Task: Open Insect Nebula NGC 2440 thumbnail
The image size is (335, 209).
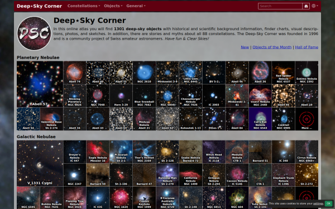Action: point(260,95)
